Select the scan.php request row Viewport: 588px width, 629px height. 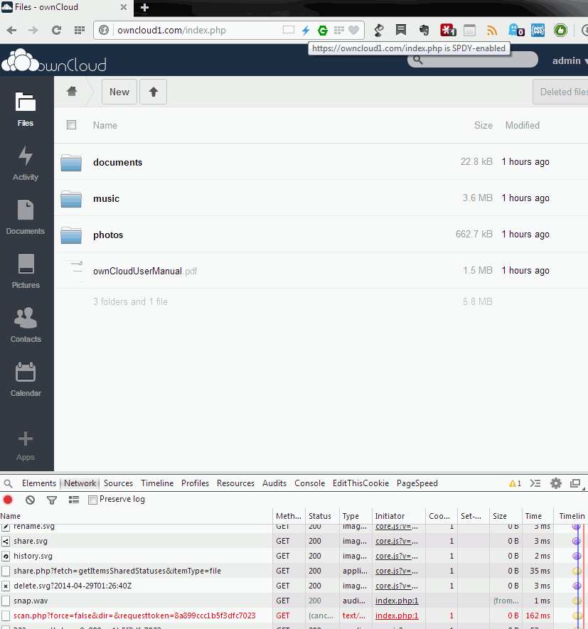click(x=294, y=615)
